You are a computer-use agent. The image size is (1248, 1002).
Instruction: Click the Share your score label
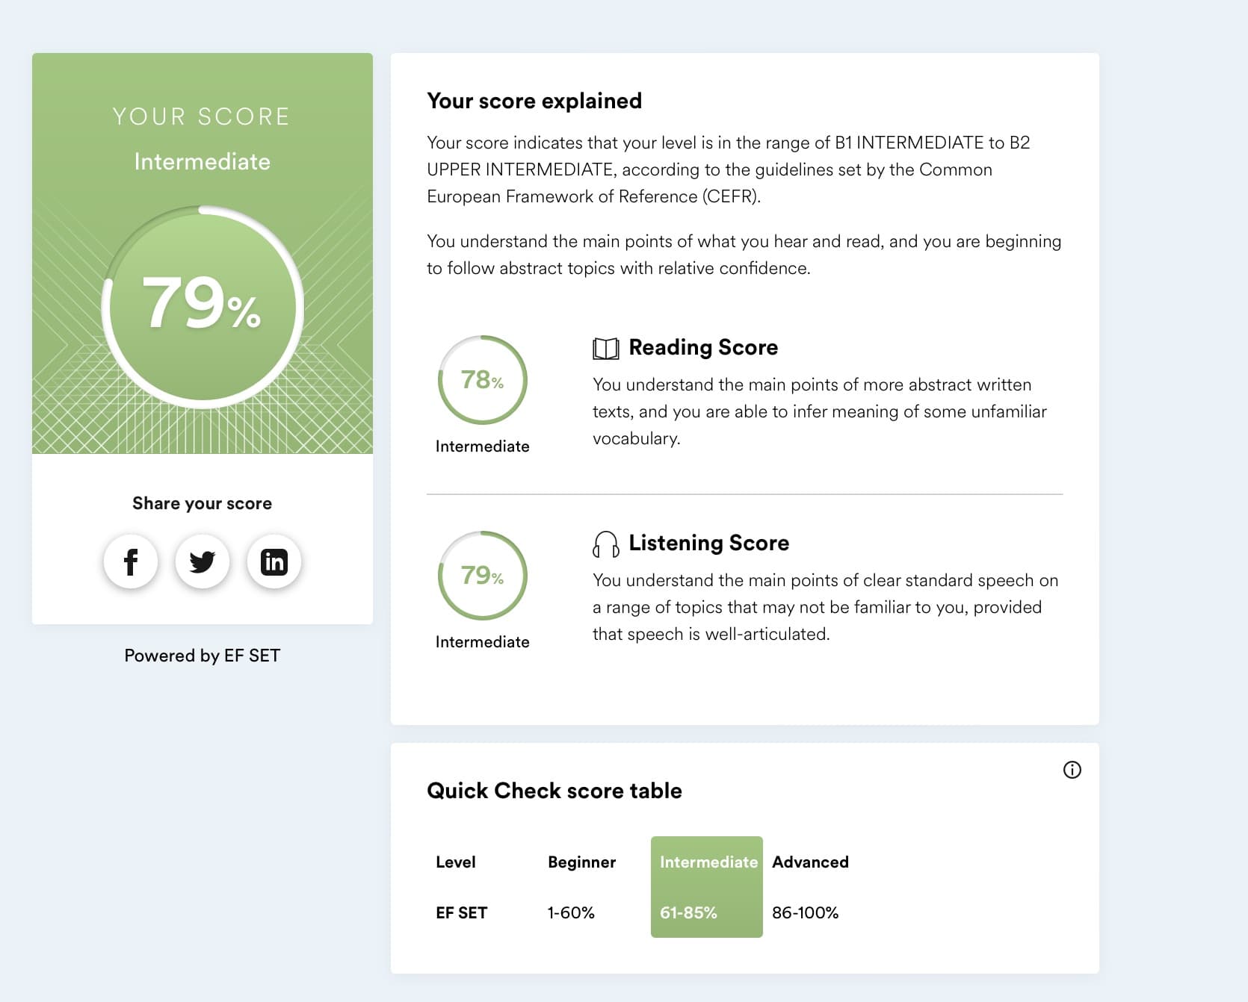point(202,503)
